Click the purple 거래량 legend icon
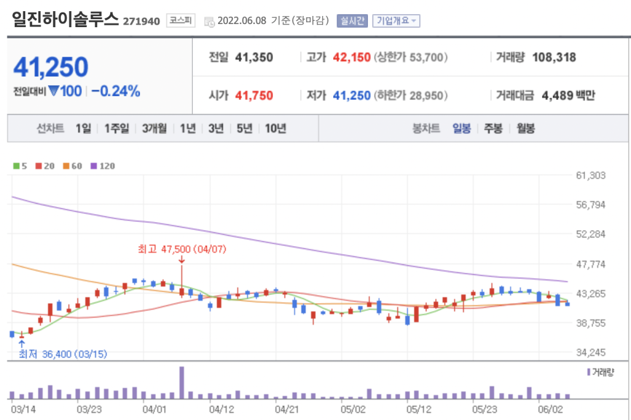Screen dimensions: 631x420 [x=587, y=372]
